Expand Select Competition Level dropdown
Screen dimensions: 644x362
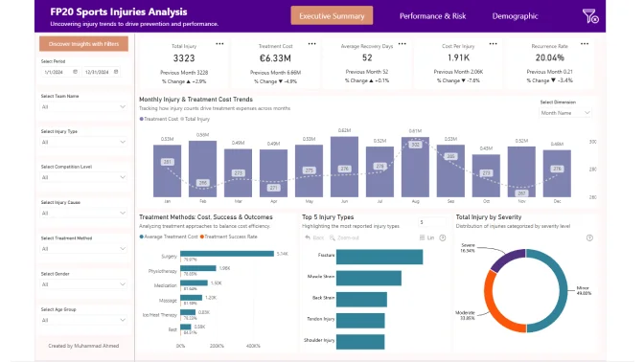pyautogui.click(x=83, y=177)
